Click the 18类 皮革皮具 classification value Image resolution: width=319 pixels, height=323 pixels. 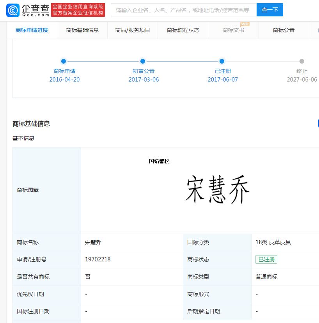tap(273, 242)
